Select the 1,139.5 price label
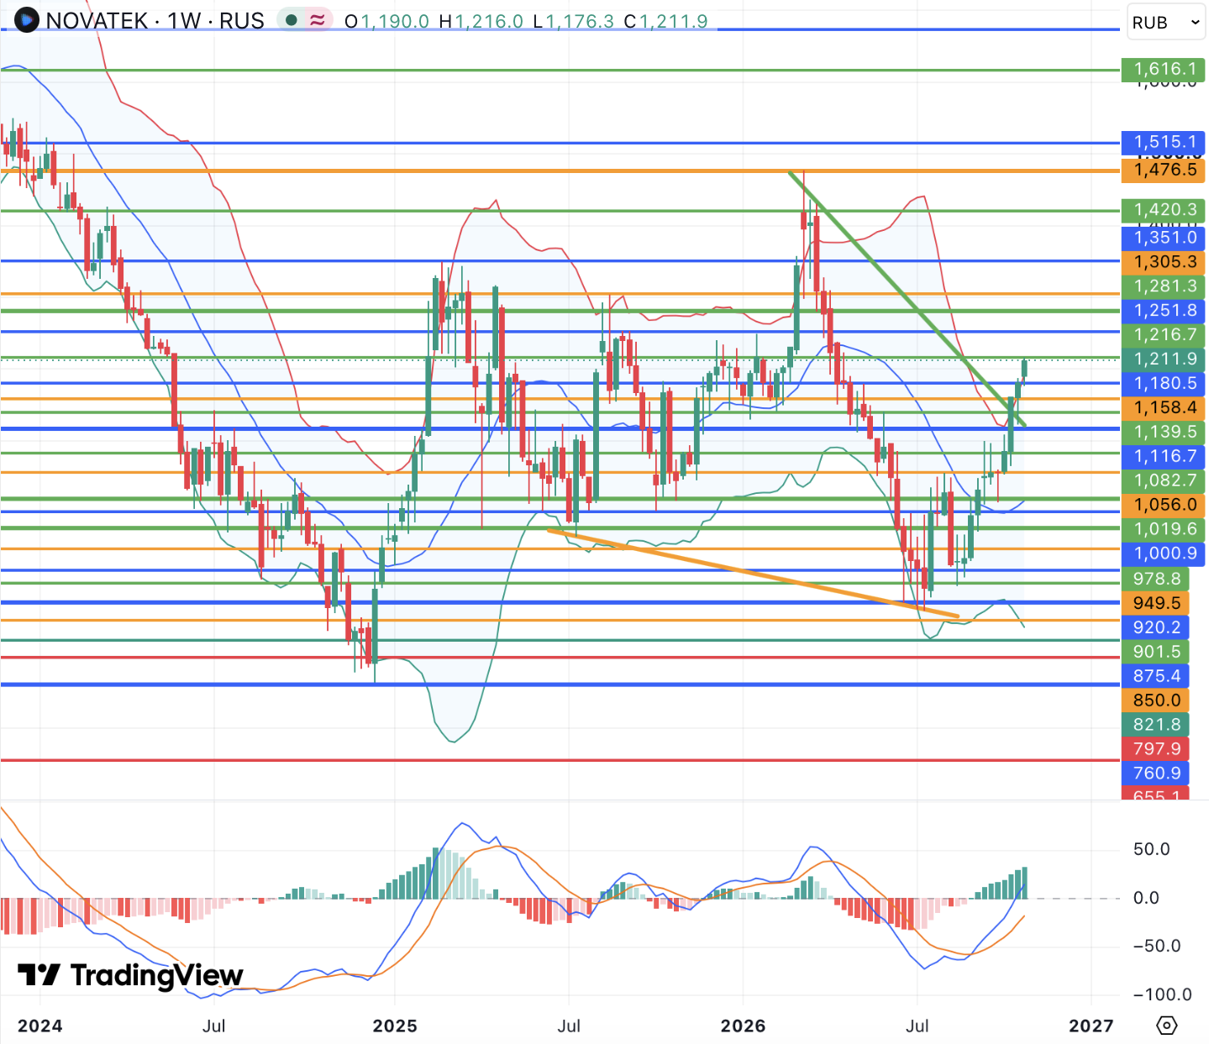This screenshot has height=1044, width=1209. pos(1164,432)
